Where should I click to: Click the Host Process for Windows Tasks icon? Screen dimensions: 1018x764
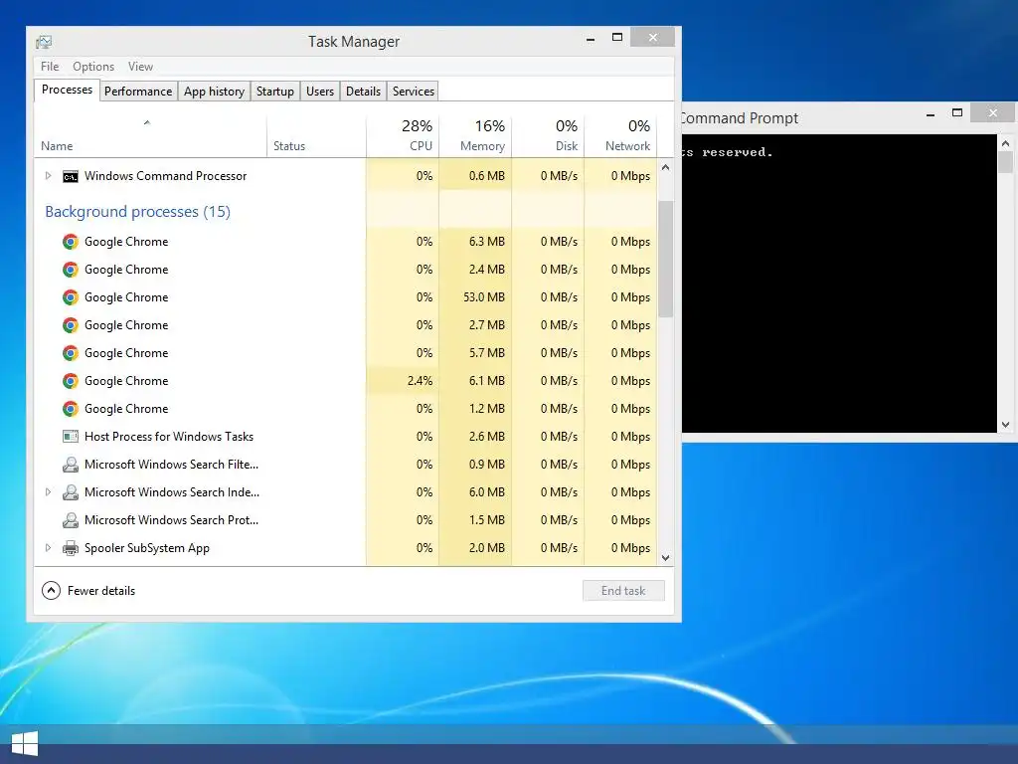coord(71,437)
